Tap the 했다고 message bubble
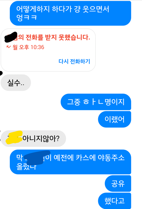 114,201
